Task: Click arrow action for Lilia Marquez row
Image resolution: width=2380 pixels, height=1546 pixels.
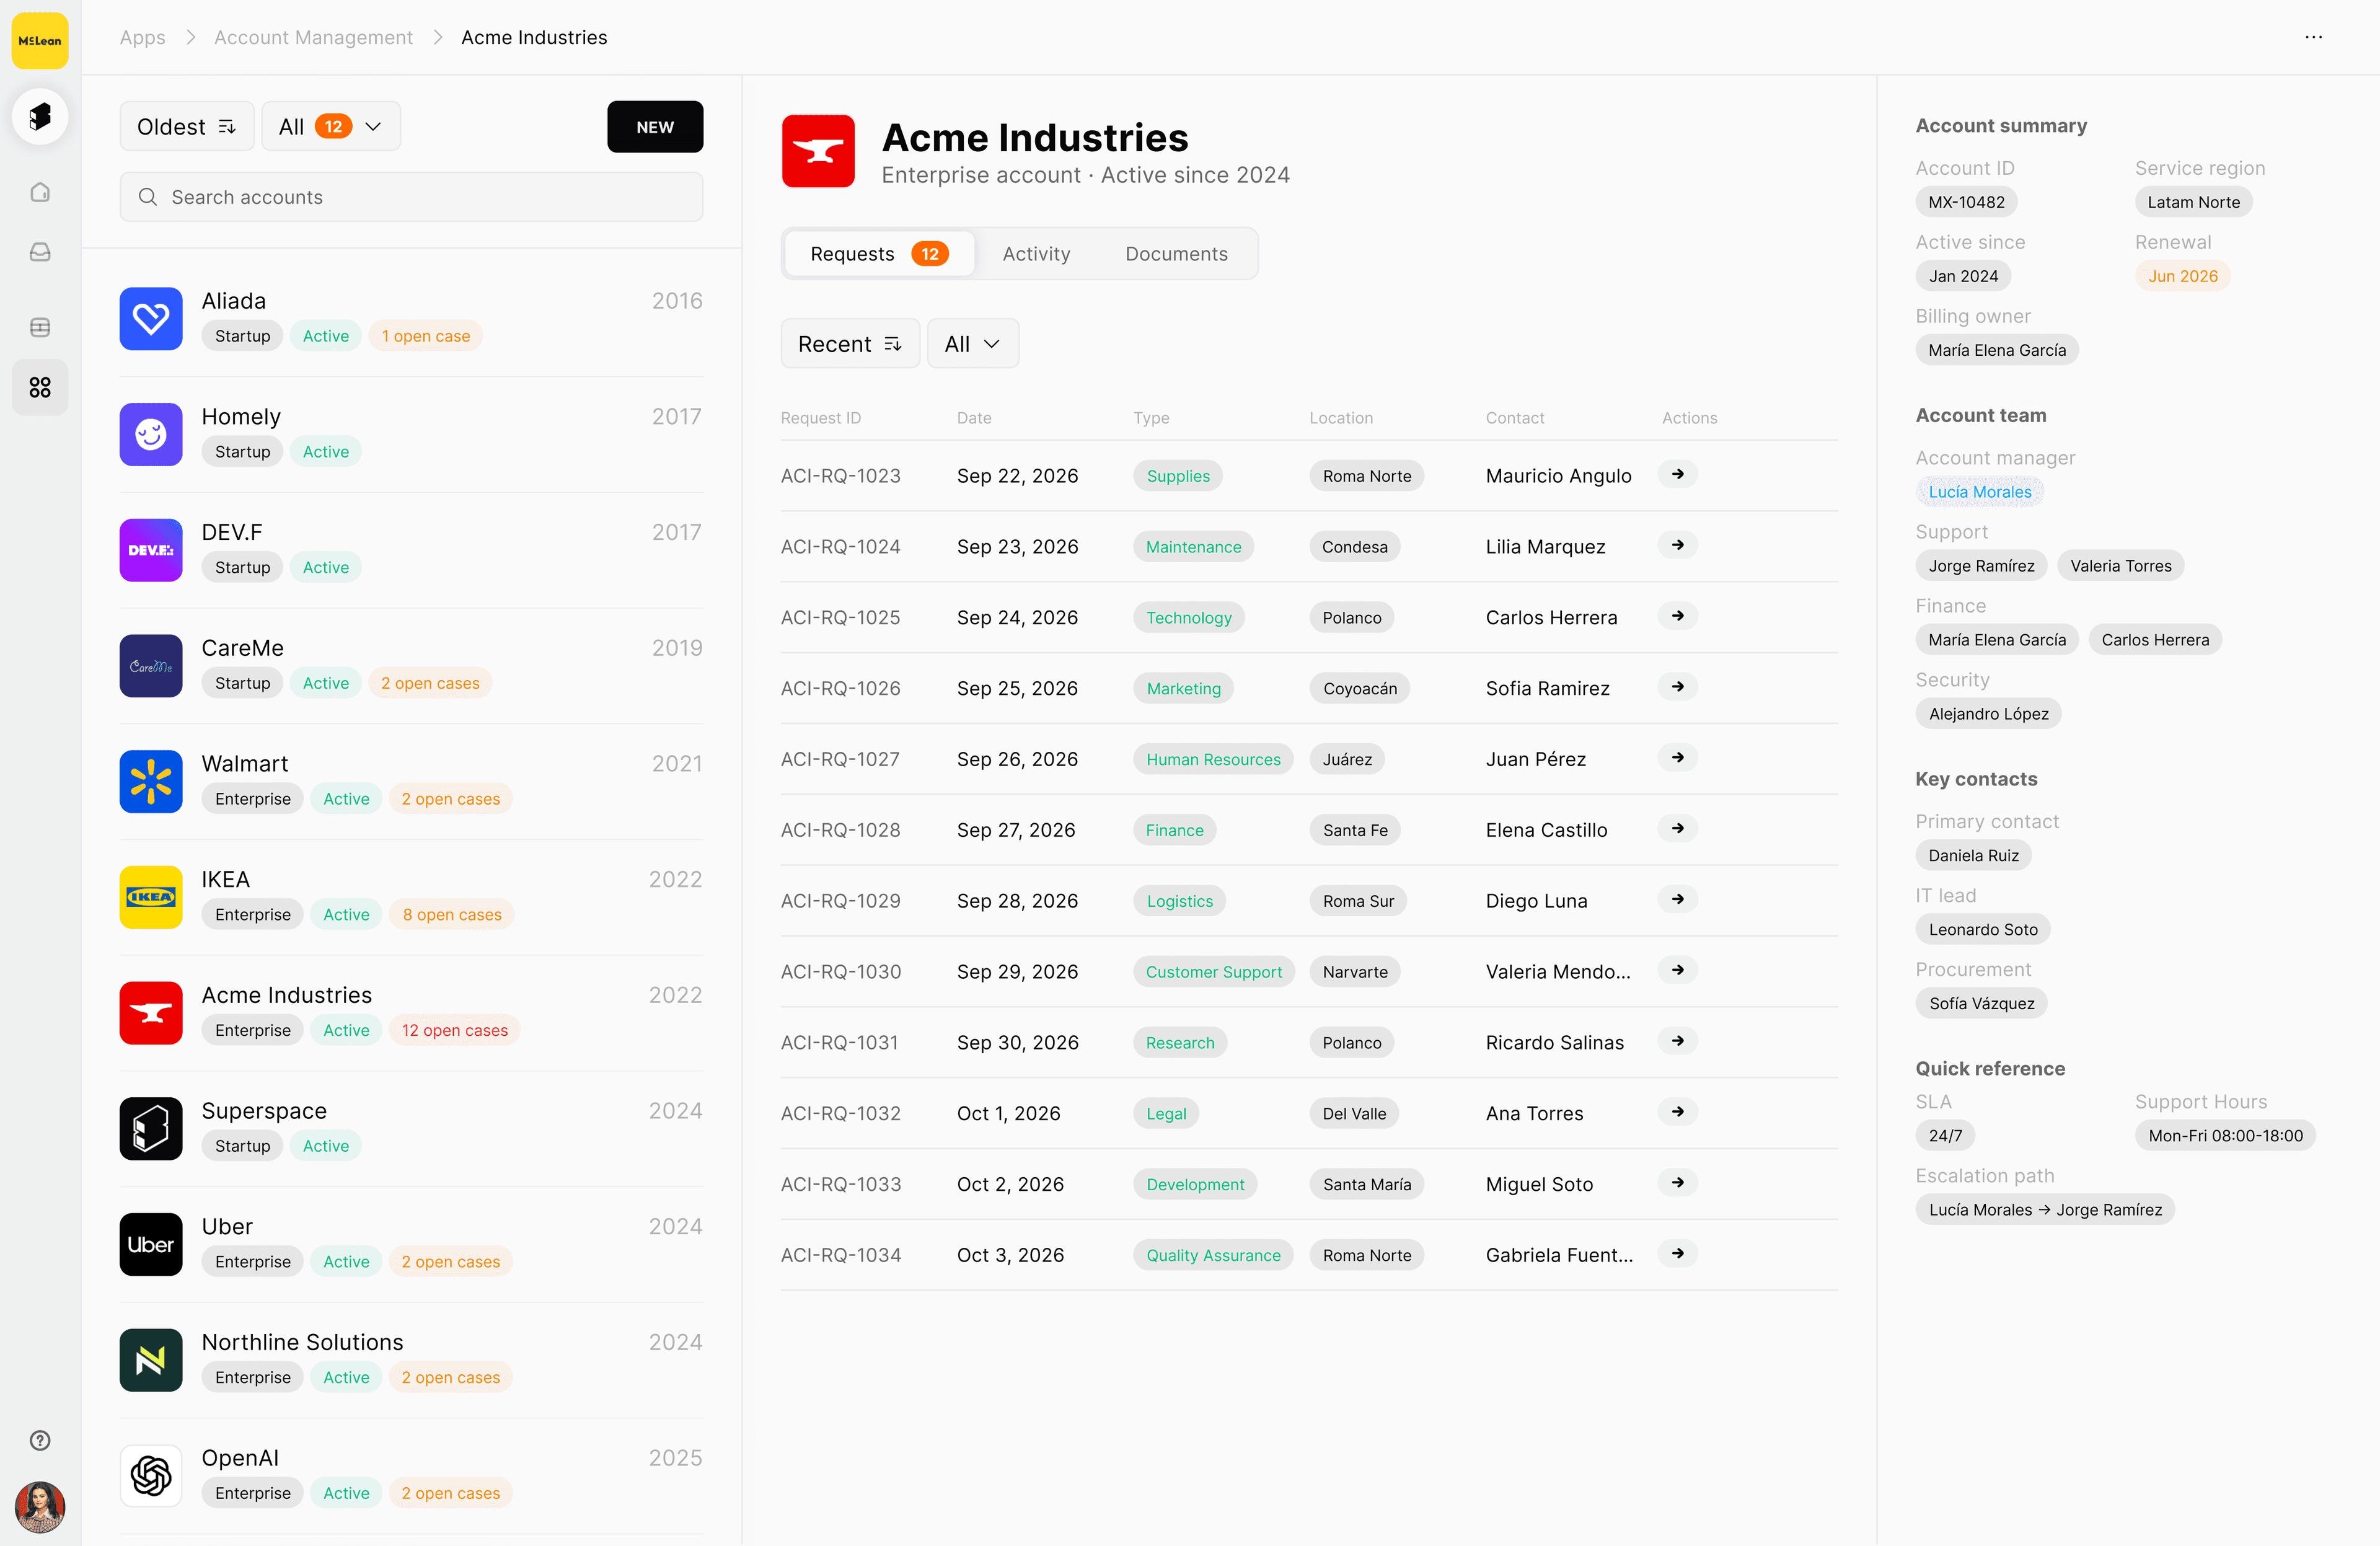Action: point(1678,545)
